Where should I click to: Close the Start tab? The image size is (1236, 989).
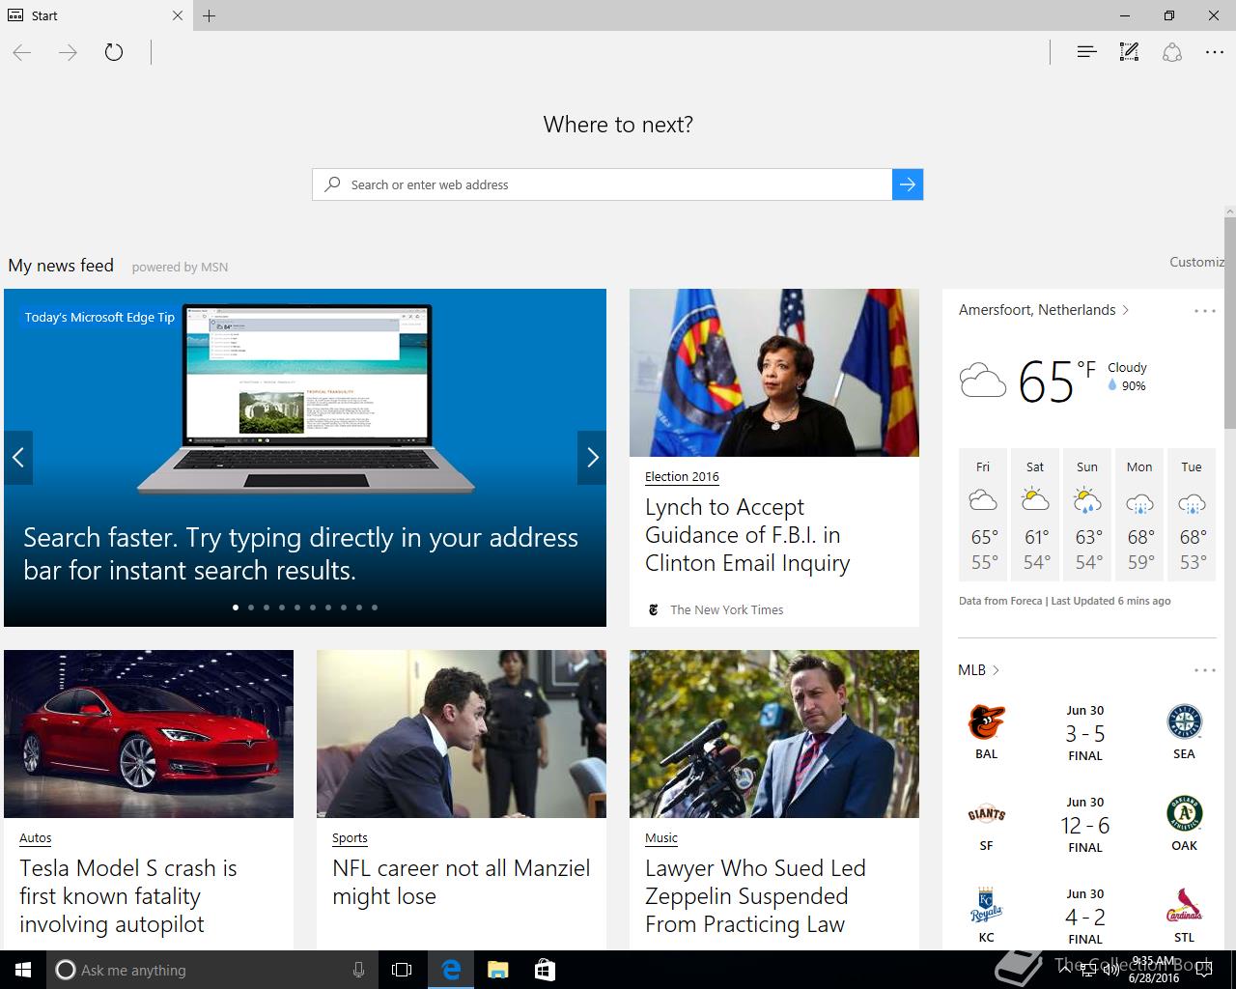pos(178,15)
